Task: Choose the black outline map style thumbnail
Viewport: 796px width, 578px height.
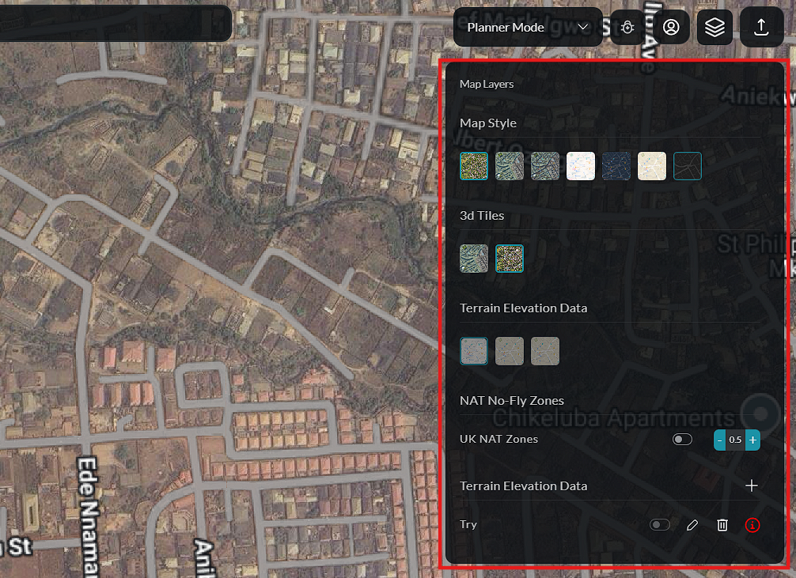Action: click(x=688, y=166)
